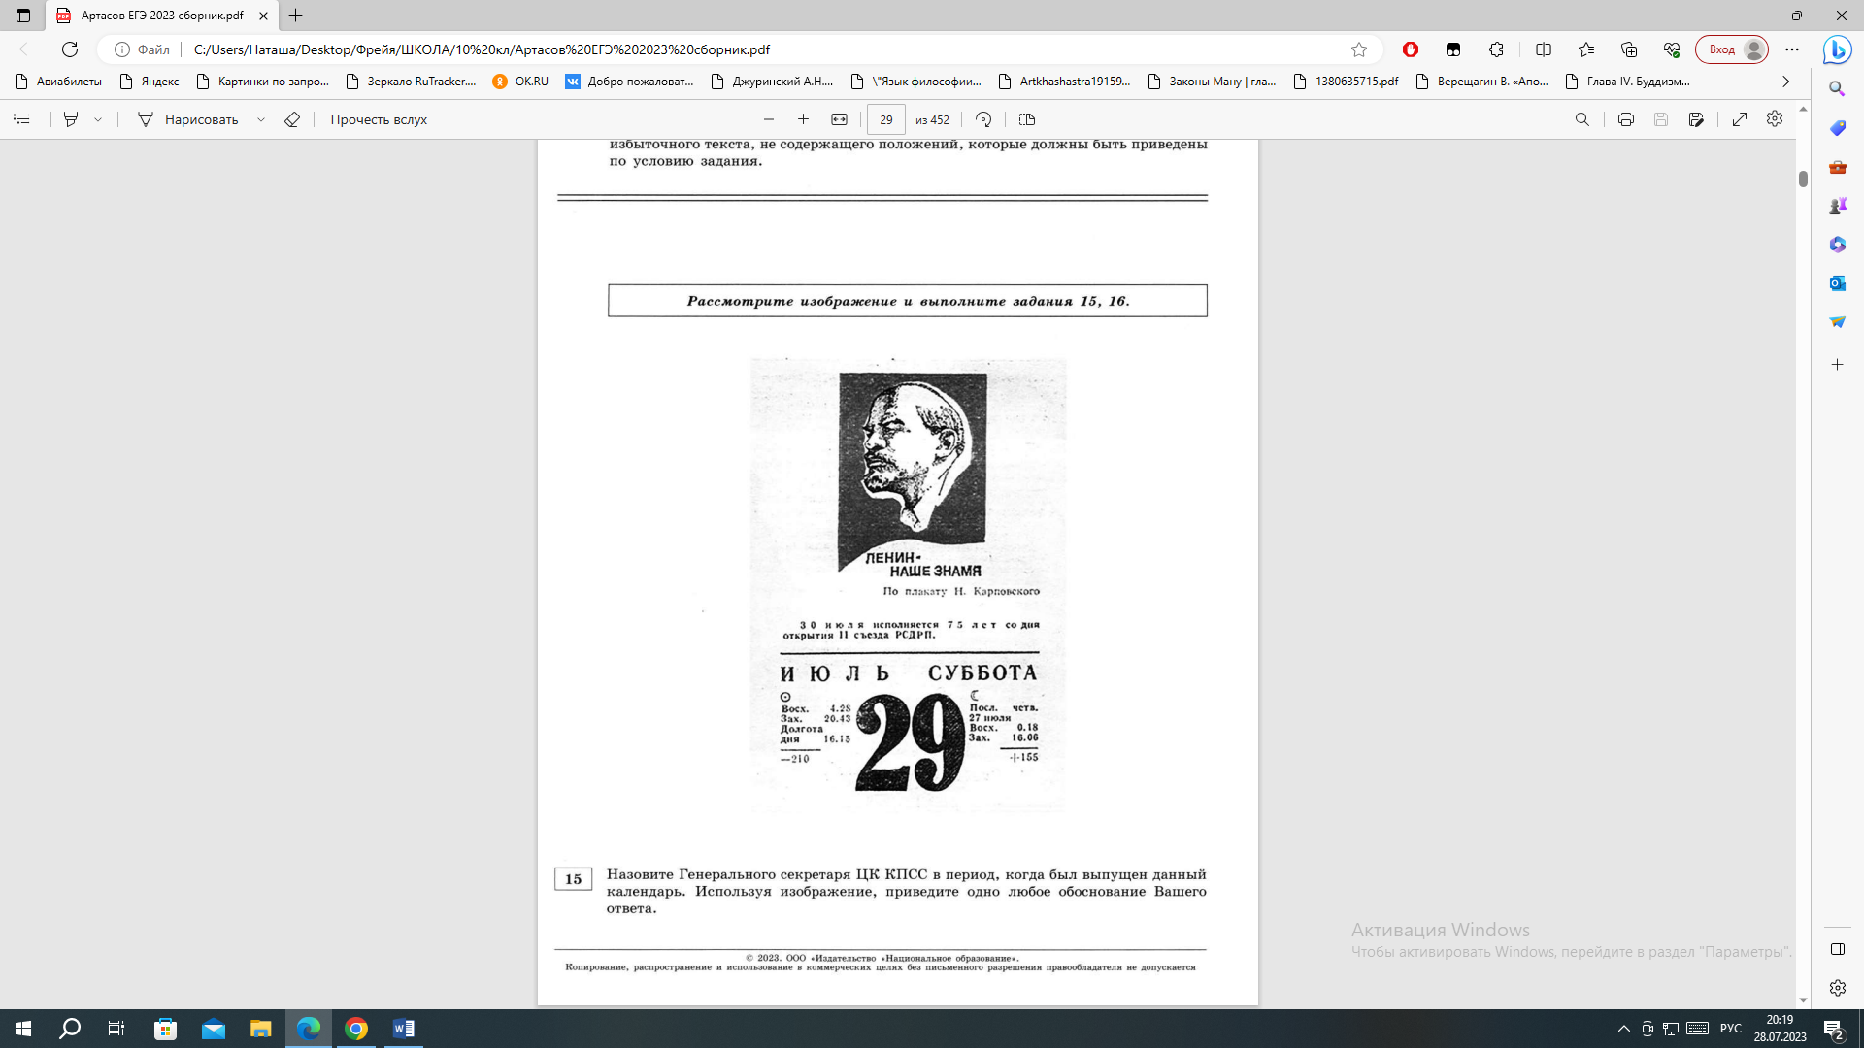Open Bing Copilot sidebar button
1864x1048 pixels.
click(1837, 49)
